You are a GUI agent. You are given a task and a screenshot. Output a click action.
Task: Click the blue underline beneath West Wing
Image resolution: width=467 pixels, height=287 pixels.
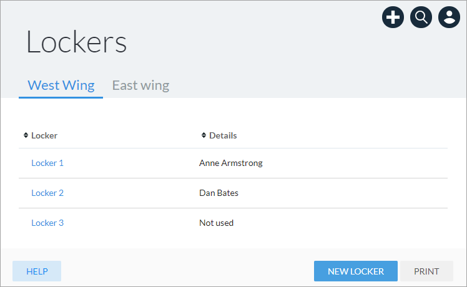(61, 97)
